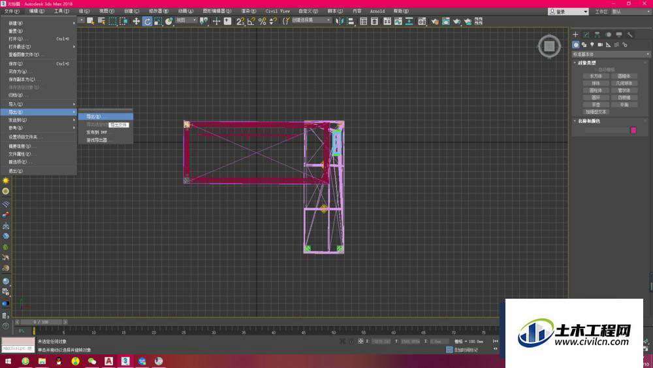
Task: Open the 标准基本体 category dropdown
Action: (611, 54)
